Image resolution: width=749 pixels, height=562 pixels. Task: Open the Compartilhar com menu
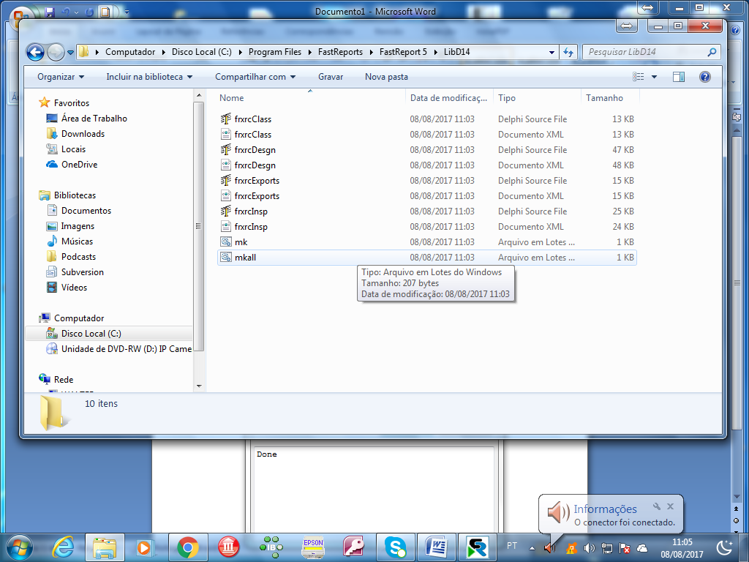(255, 76)
